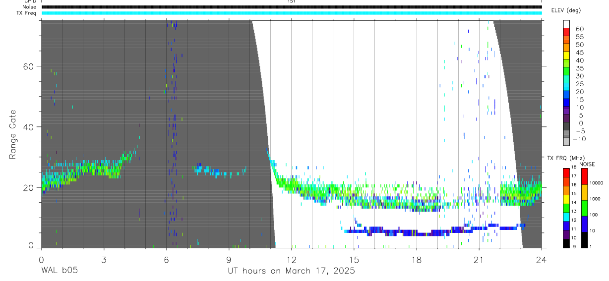Screen dimensions: 609x281
Task: Click the x-axis tick label '6'
Action: pyautogui.click(x=166, y=259)
